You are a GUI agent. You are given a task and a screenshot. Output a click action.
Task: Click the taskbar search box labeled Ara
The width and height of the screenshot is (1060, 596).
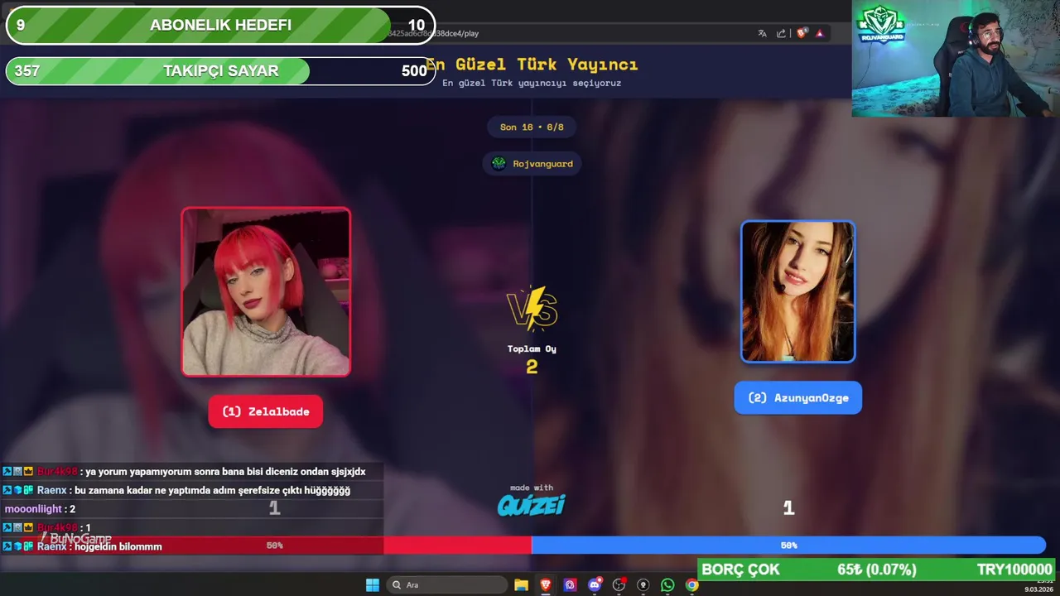[448, 585]
